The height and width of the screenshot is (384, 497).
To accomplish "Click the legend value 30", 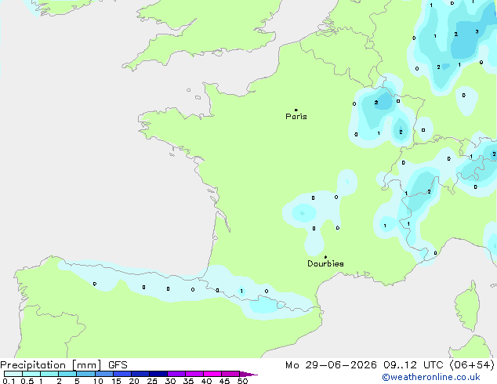I will coord(170,381).
